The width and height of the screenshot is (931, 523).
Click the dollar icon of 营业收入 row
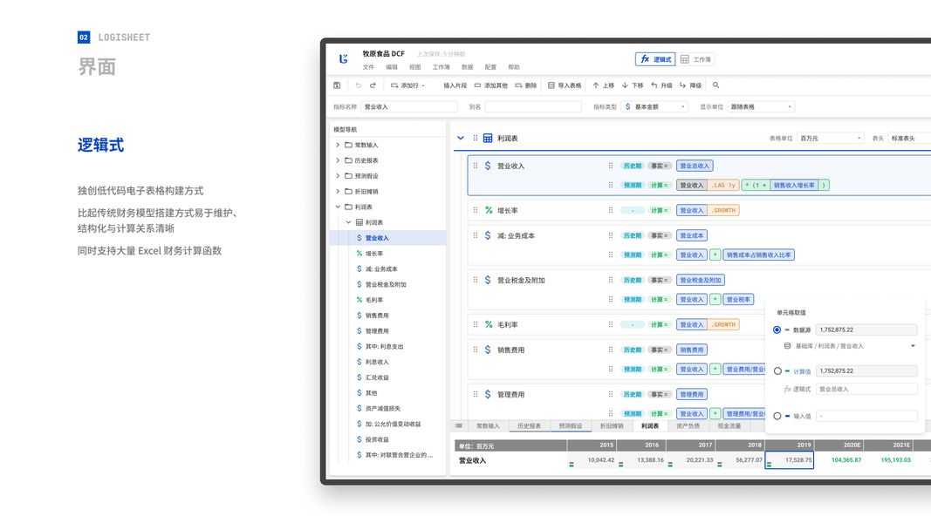[488, 166]
